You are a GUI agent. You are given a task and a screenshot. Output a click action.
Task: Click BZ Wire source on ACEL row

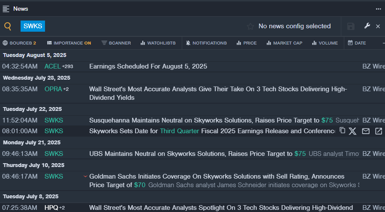pyautogui.click(x=373, y=66)
